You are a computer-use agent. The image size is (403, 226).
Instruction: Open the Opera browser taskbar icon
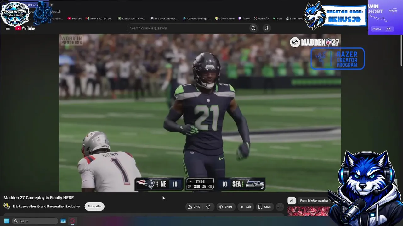72,221
